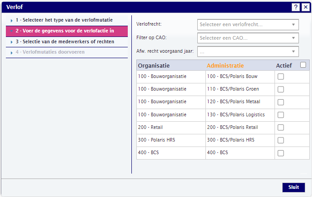
Task: Open Afw. recht voorgaand jaar dropdown
Action: tap(248, 51)
